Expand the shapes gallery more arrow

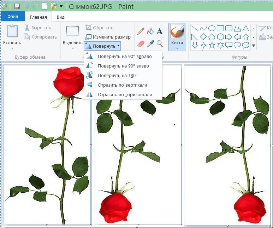click(254, 45)
